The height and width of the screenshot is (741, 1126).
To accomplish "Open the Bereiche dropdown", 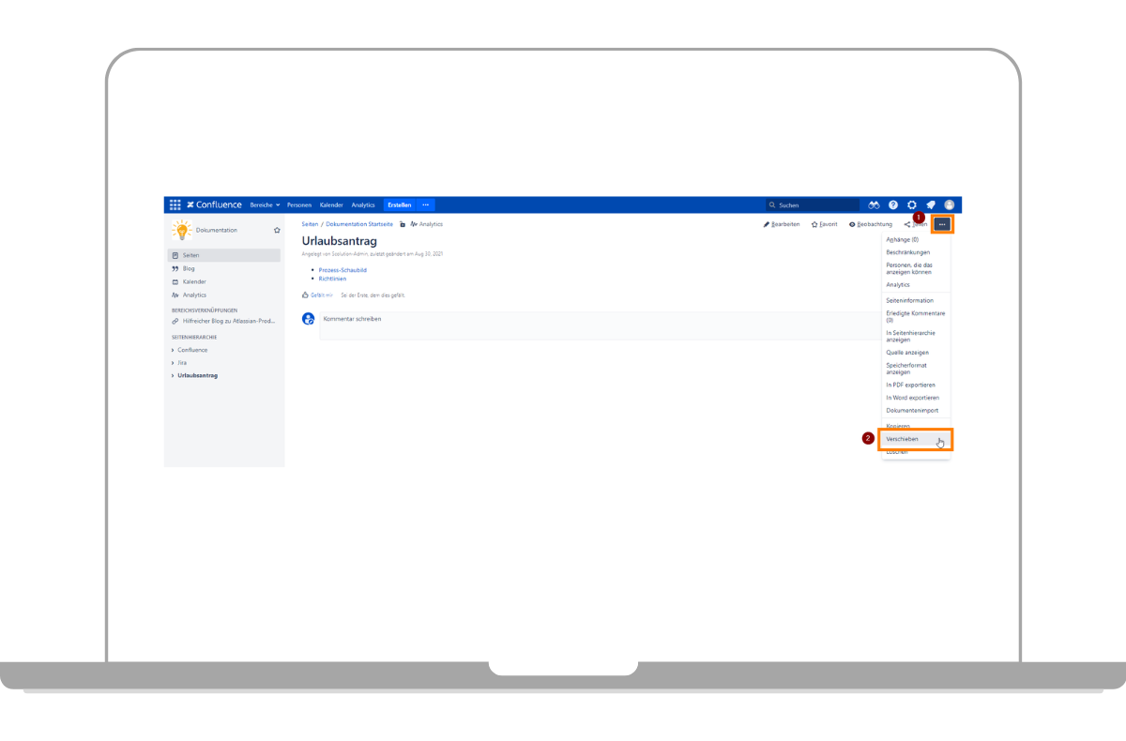I will pyautogui.click(x=265, y=204).
